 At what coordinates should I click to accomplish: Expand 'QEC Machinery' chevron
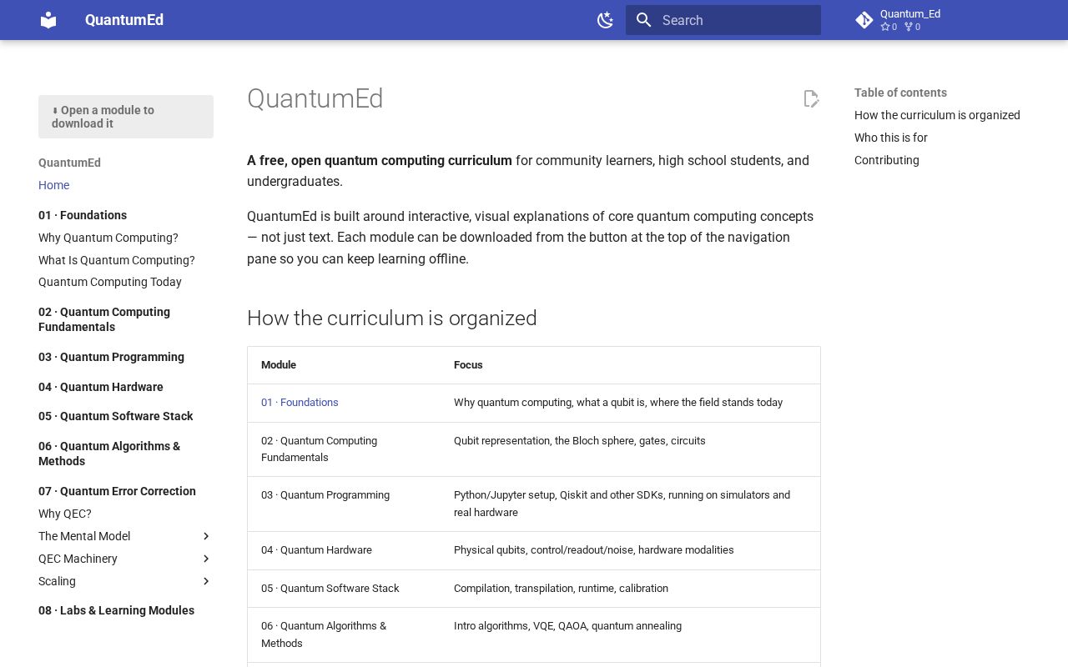tap(206, 559)
